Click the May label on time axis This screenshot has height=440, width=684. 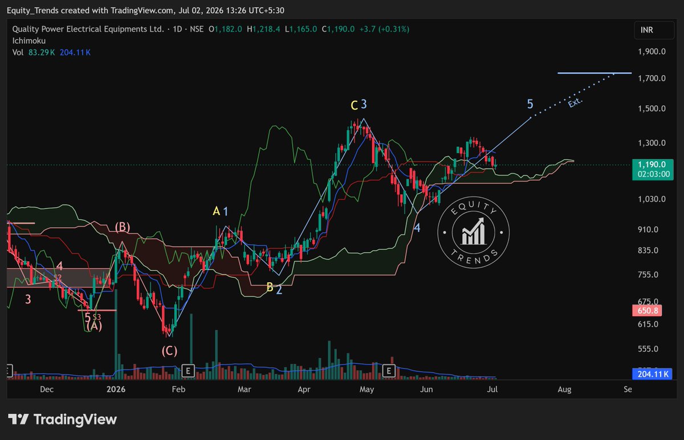[x=367, y=389]
